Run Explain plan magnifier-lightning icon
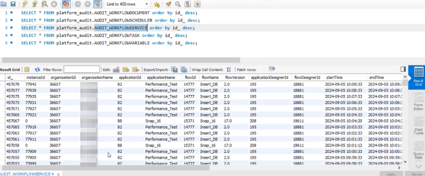 tap(44, 4)
